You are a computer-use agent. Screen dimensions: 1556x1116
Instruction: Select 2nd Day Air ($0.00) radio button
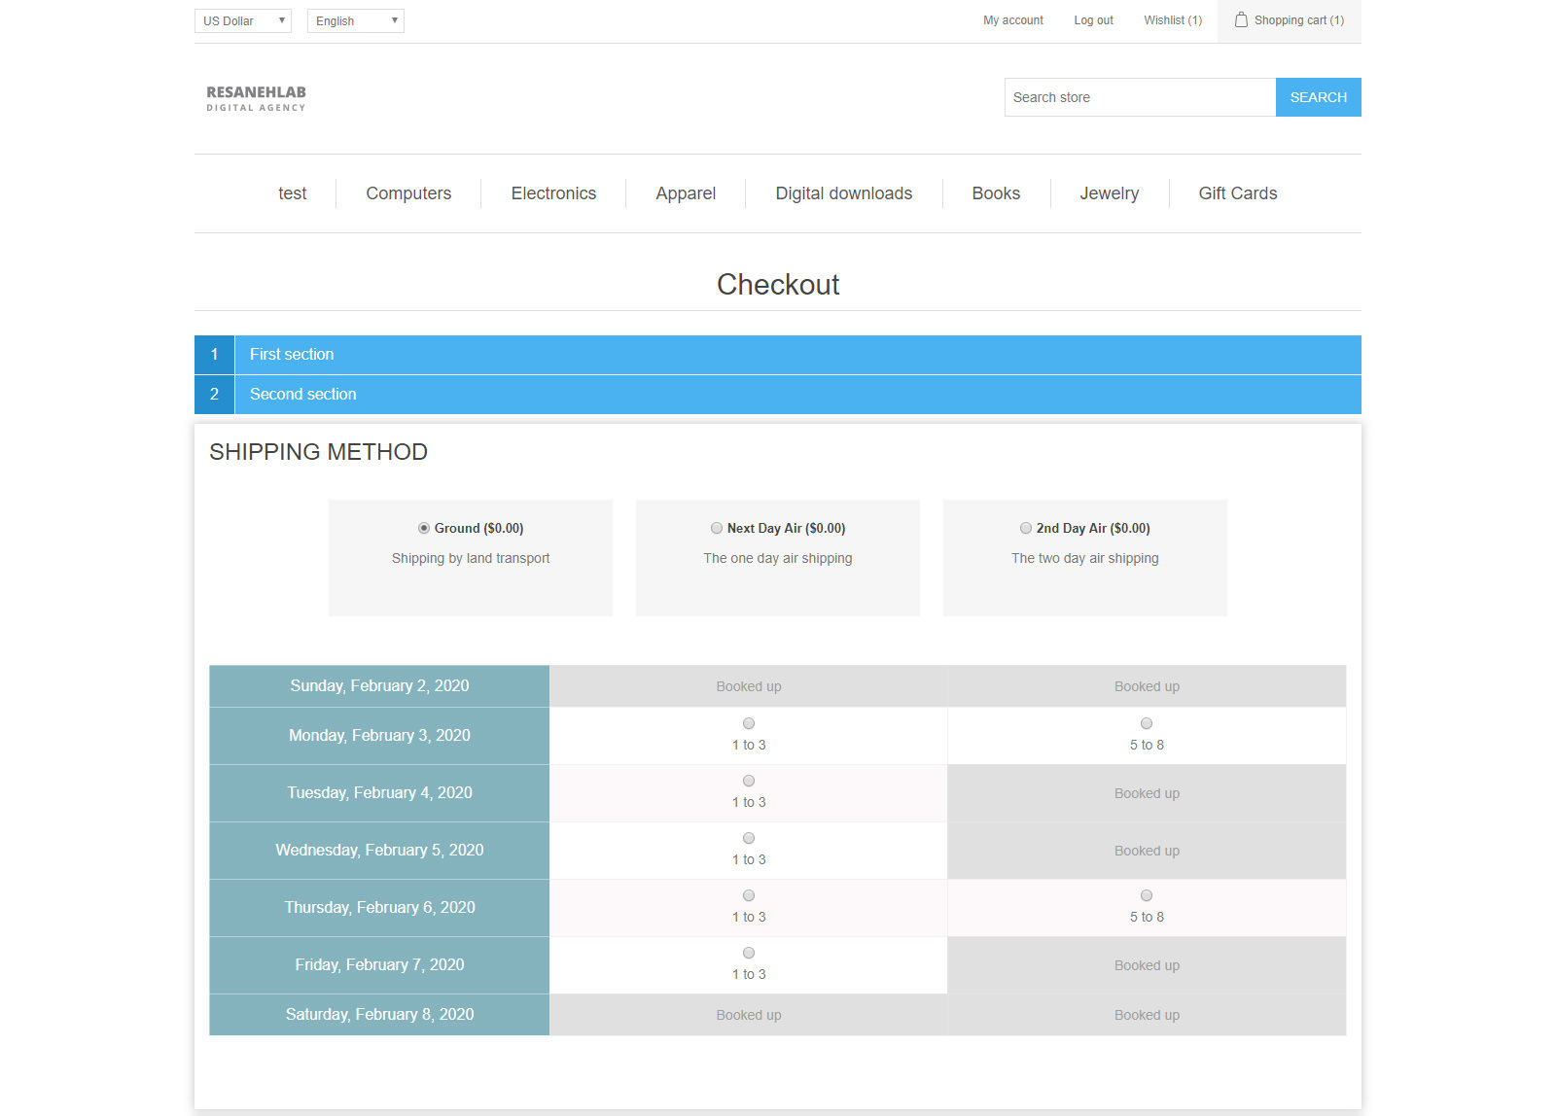pyautogui.click(x=1026, y=528)
